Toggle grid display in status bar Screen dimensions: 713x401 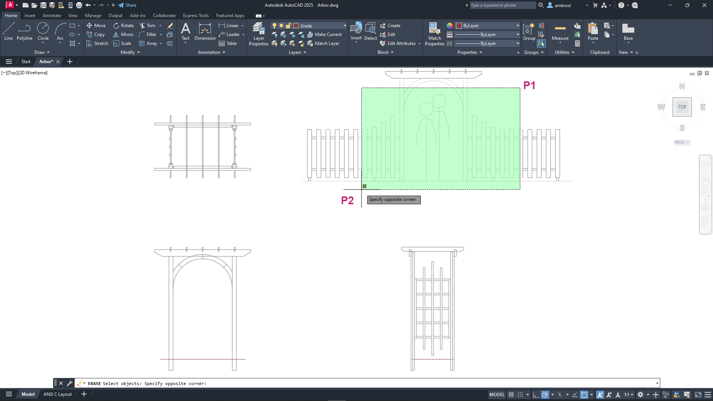point(511,395)
